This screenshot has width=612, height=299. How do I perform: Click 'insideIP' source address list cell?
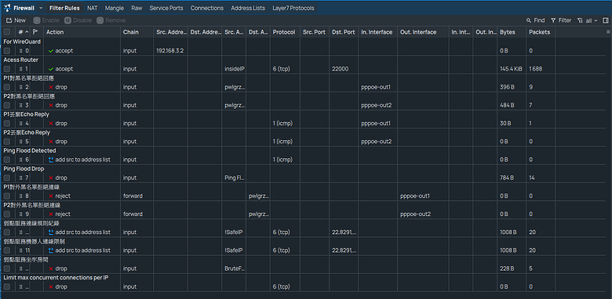tap(235, 69)
